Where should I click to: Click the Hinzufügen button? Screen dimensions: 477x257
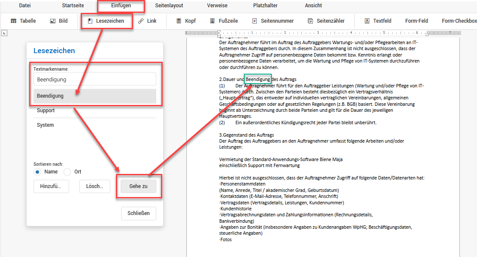tap(51, 186)
